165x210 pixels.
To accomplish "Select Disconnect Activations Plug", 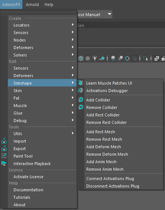I will pyautogui.click(x=120, y=186).
